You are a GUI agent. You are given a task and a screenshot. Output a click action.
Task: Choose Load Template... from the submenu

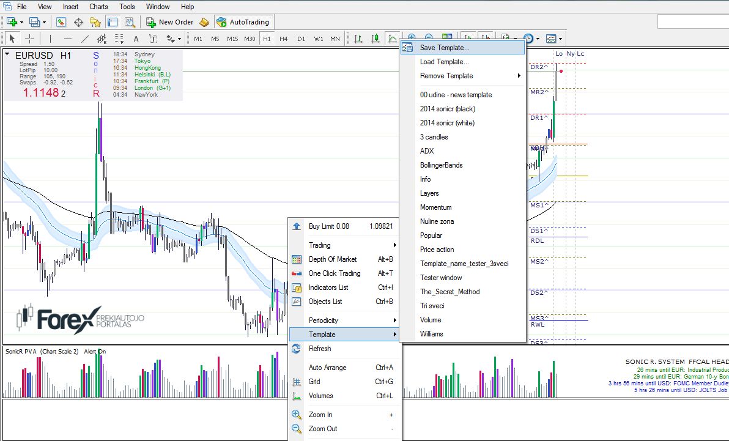[x=463, y=62]
